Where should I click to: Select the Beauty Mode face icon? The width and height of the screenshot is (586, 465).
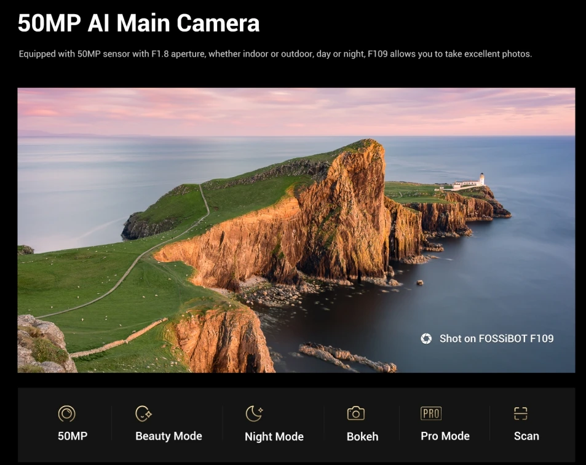(x=143, y=413)
